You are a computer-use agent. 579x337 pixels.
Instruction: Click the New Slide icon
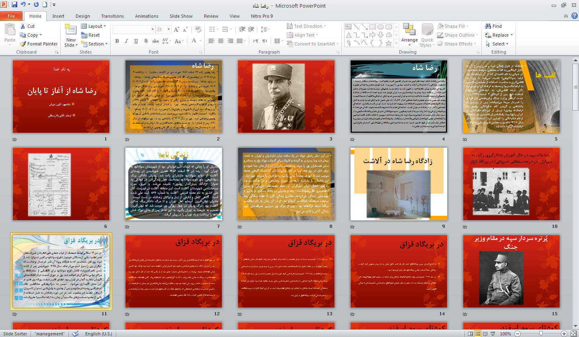tap(71, 30)
